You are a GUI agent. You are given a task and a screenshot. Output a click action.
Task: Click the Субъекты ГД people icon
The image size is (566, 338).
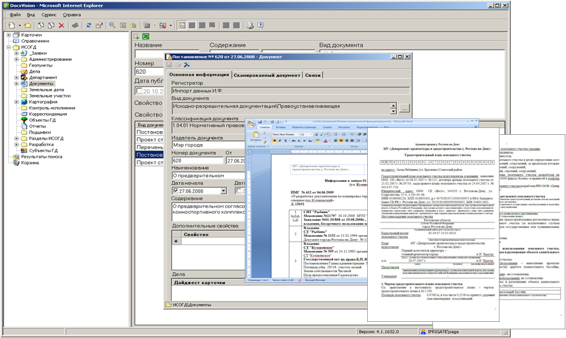(x=24, y=150)
